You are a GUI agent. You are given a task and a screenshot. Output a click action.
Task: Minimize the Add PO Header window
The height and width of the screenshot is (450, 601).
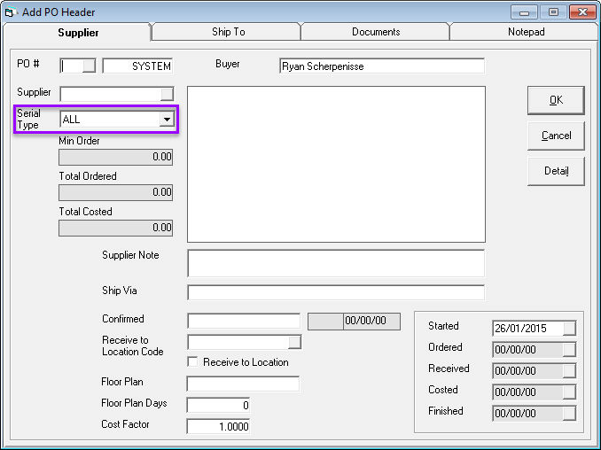pyautogui.click(x=525, y=12)
